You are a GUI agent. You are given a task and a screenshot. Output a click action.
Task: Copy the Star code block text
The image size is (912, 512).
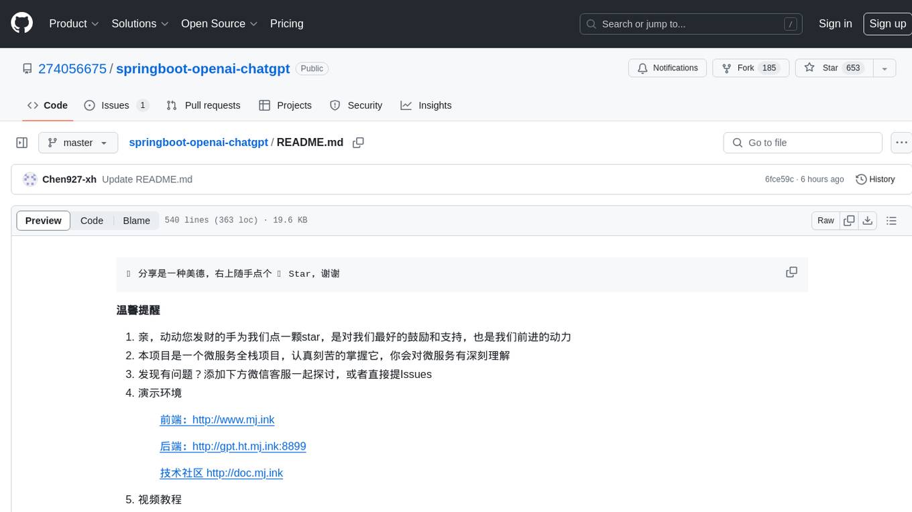pos(791,272)
